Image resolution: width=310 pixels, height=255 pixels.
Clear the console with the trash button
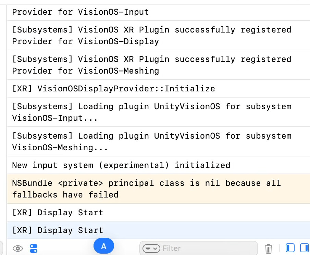[x=269, y=248]
